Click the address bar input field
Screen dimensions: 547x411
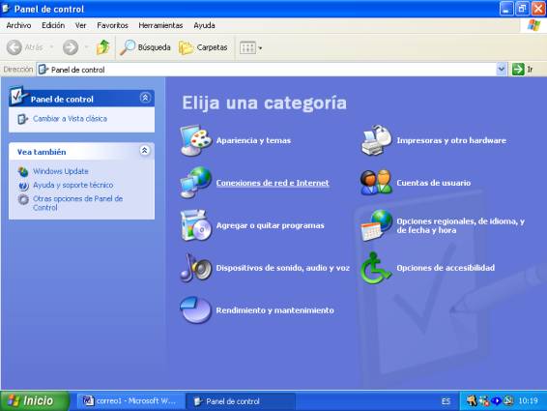[267, 69]
